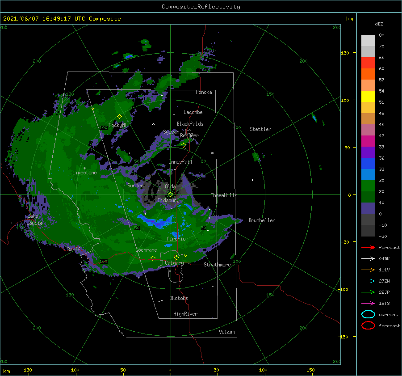Image resolution: width=402 pixels, height=376 pixels.
Task: Click the yellow diamond marker below Cochrane
Action: 153,258
